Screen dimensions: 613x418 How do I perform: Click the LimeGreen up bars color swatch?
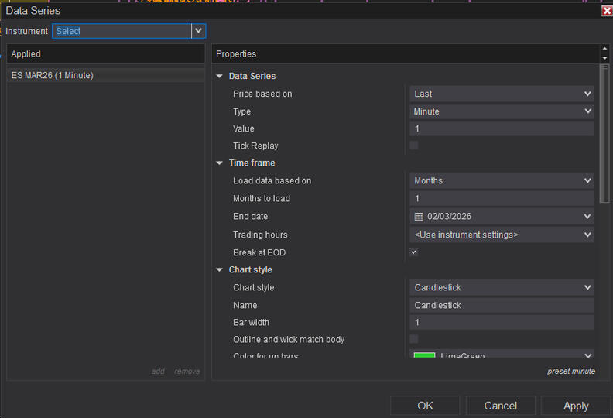pos(424,356)
